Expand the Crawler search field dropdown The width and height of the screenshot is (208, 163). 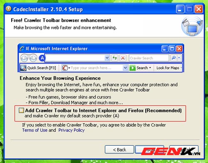(125, 68)
